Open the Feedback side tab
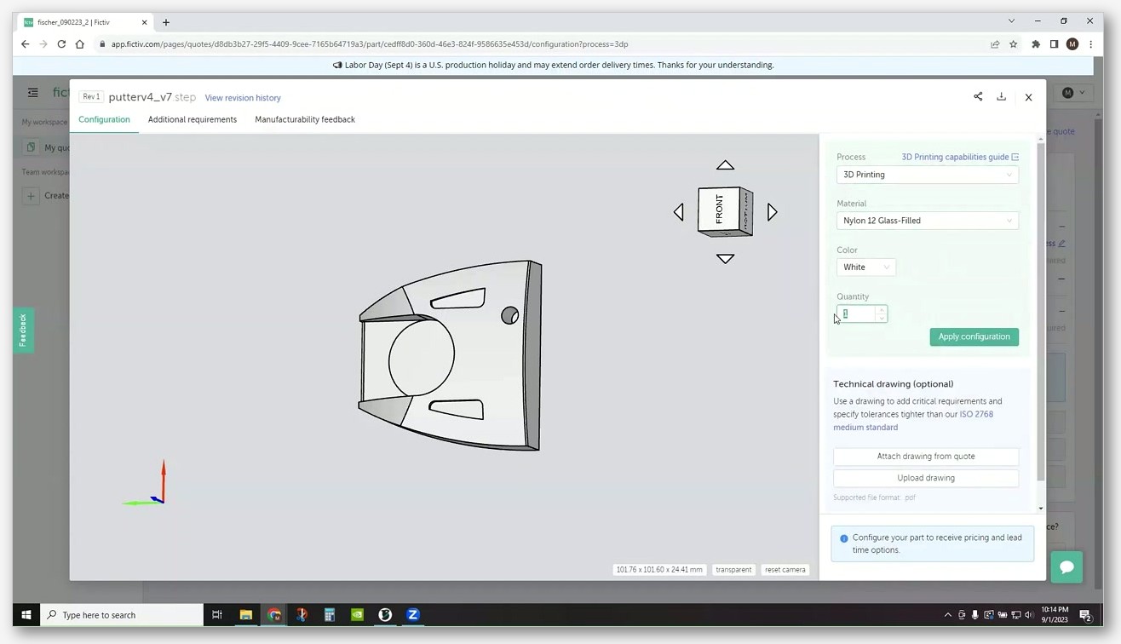 click(x=23, y=330)
